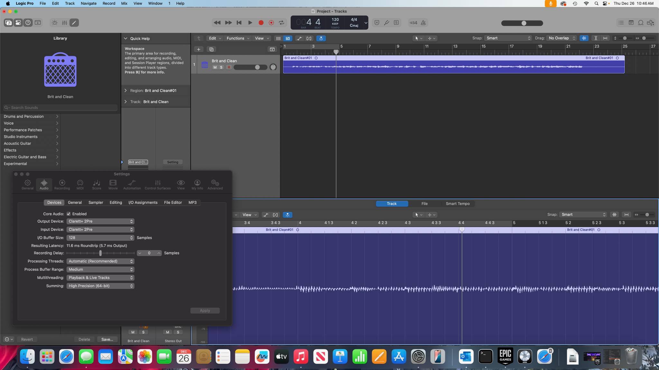Click the Setting button in channel strip

pyautogui.click(x=173, y=162)
